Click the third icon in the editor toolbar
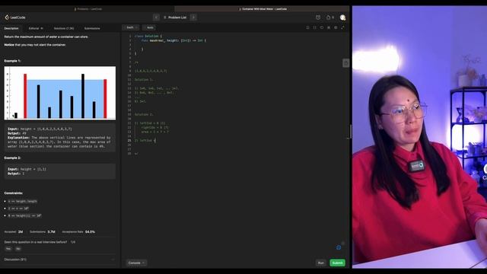Viewport: 487px width, 274px height. (322, 27)
